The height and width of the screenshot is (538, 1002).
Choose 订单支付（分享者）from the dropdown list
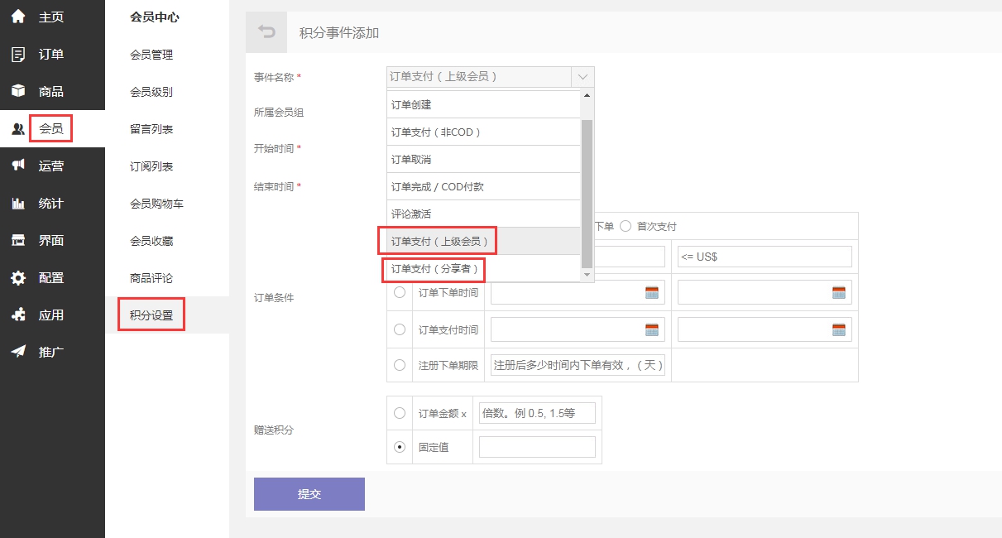(434, 269)
